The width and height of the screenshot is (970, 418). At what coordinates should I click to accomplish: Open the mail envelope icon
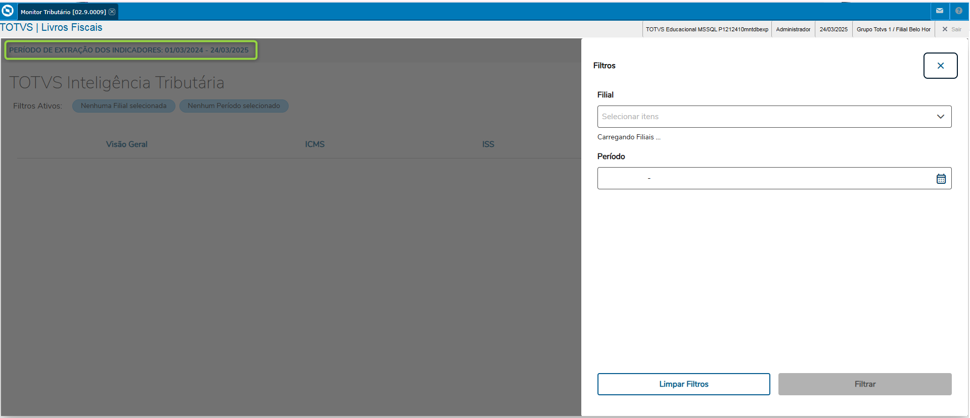pos(940,11)
